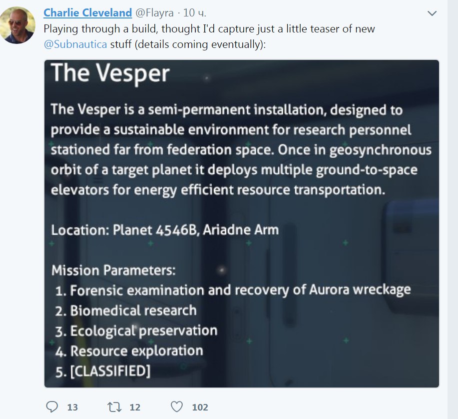Image resolution: width=458 pixels, height=419 pixels.
Task: Retweet this post using the arrows icon
Action: pos(114,407)
